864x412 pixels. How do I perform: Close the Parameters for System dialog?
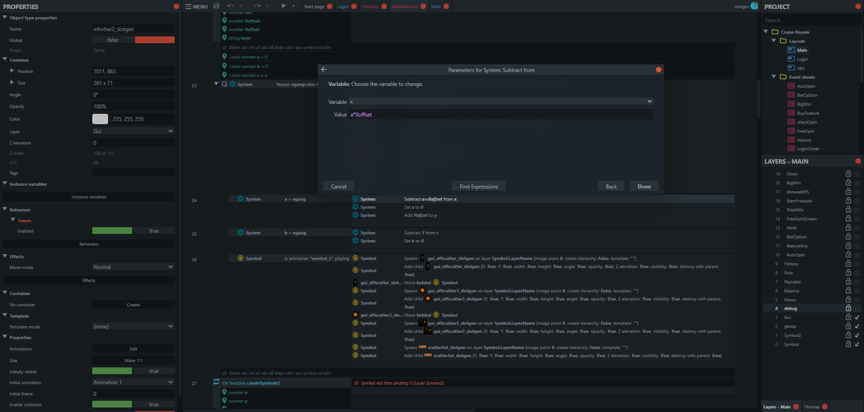pos(659,70)
